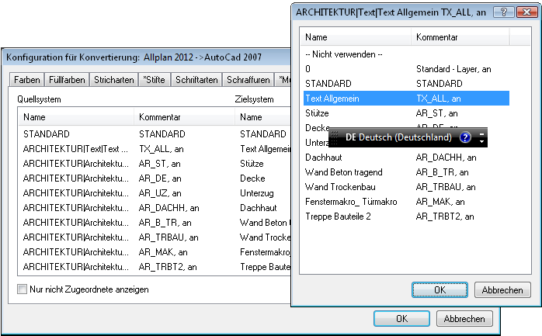542x336 pixels.
Task: Click AR_DACHH comment in layer dialog
Action: pos(446,158)
